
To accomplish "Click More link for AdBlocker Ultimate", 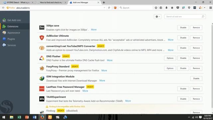I will [171, 40].
